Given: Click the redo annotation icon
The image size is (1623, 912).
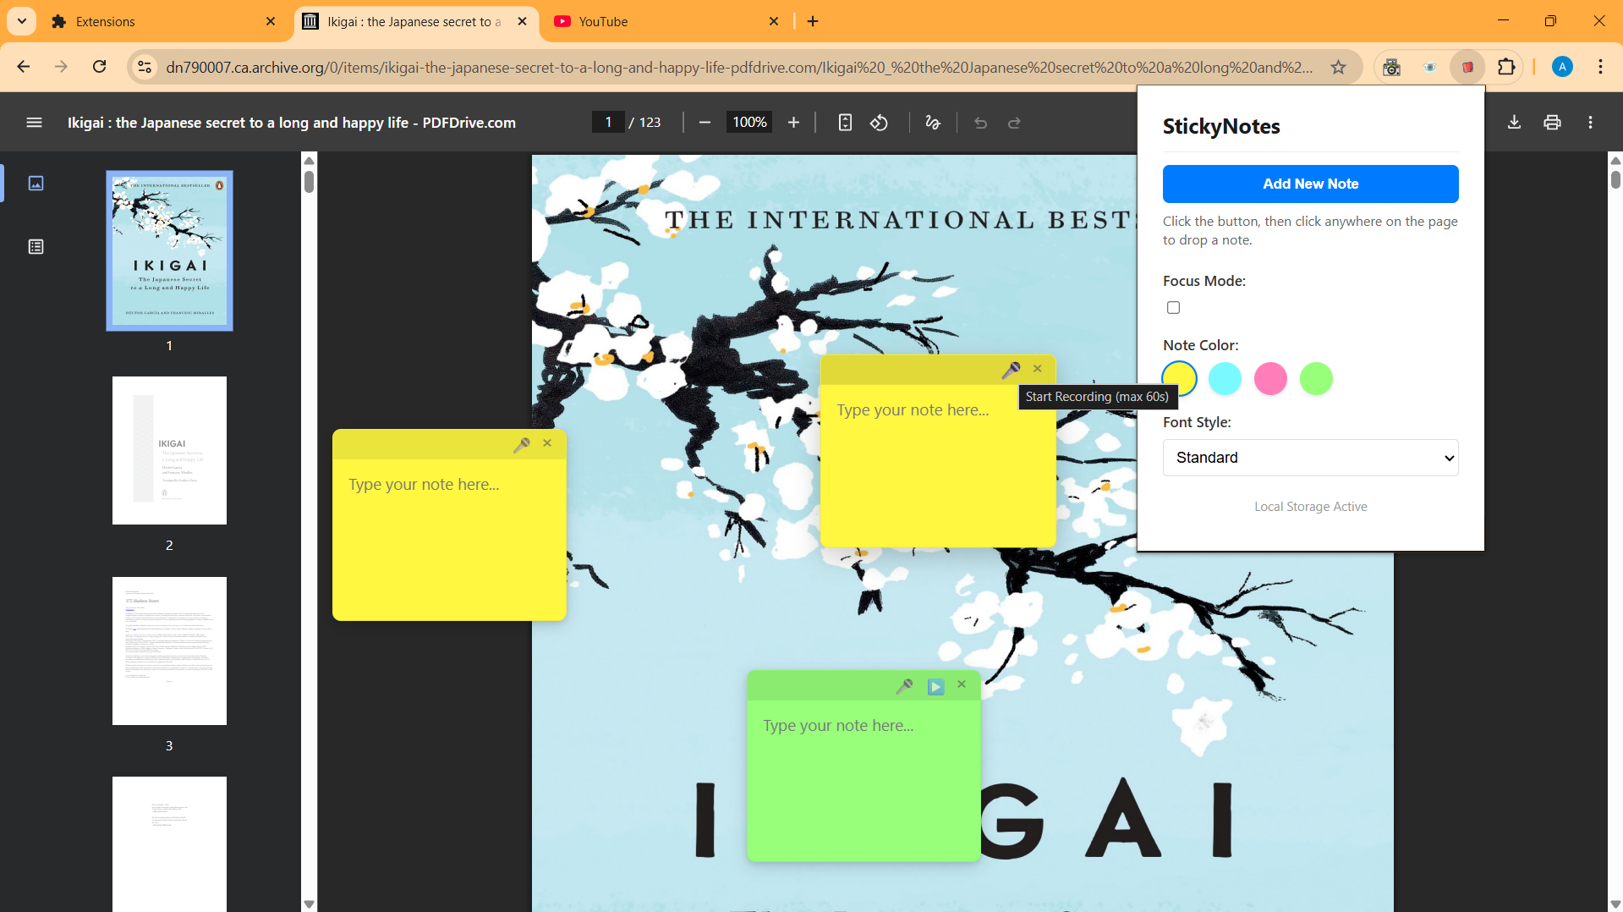Looking at the screenshot, I should pyautogui.click(x=1014, y=123).
